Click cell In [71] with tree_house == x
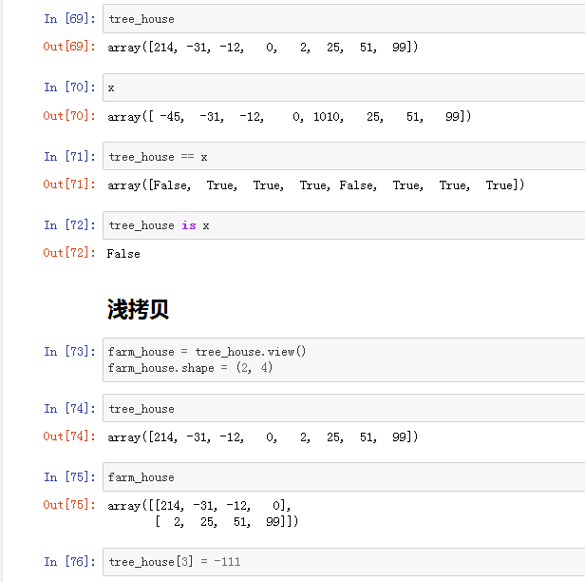The width and height of the screenshot is (585, 582). [344, 157]
